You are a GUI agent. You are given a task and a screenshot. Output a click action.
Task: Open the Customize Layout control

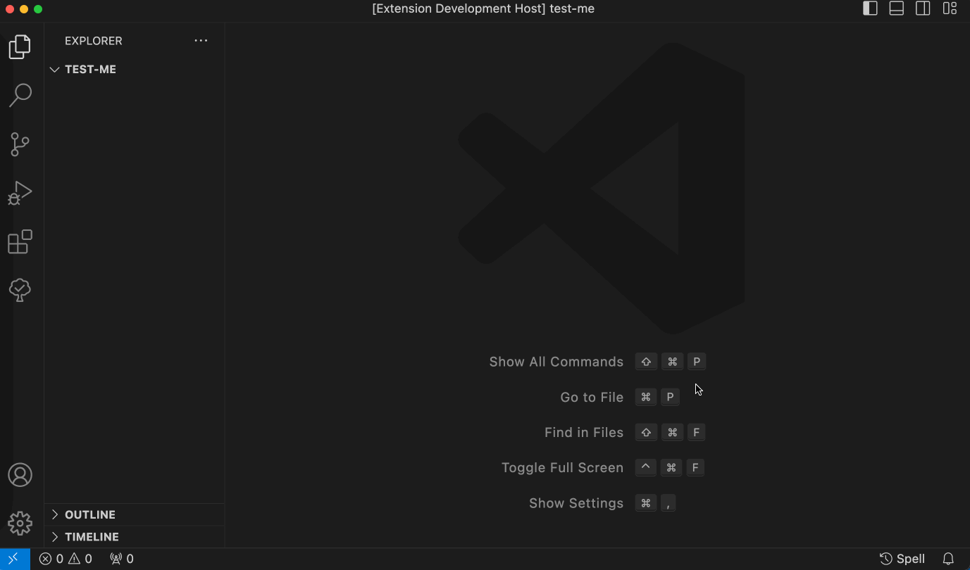950,8
